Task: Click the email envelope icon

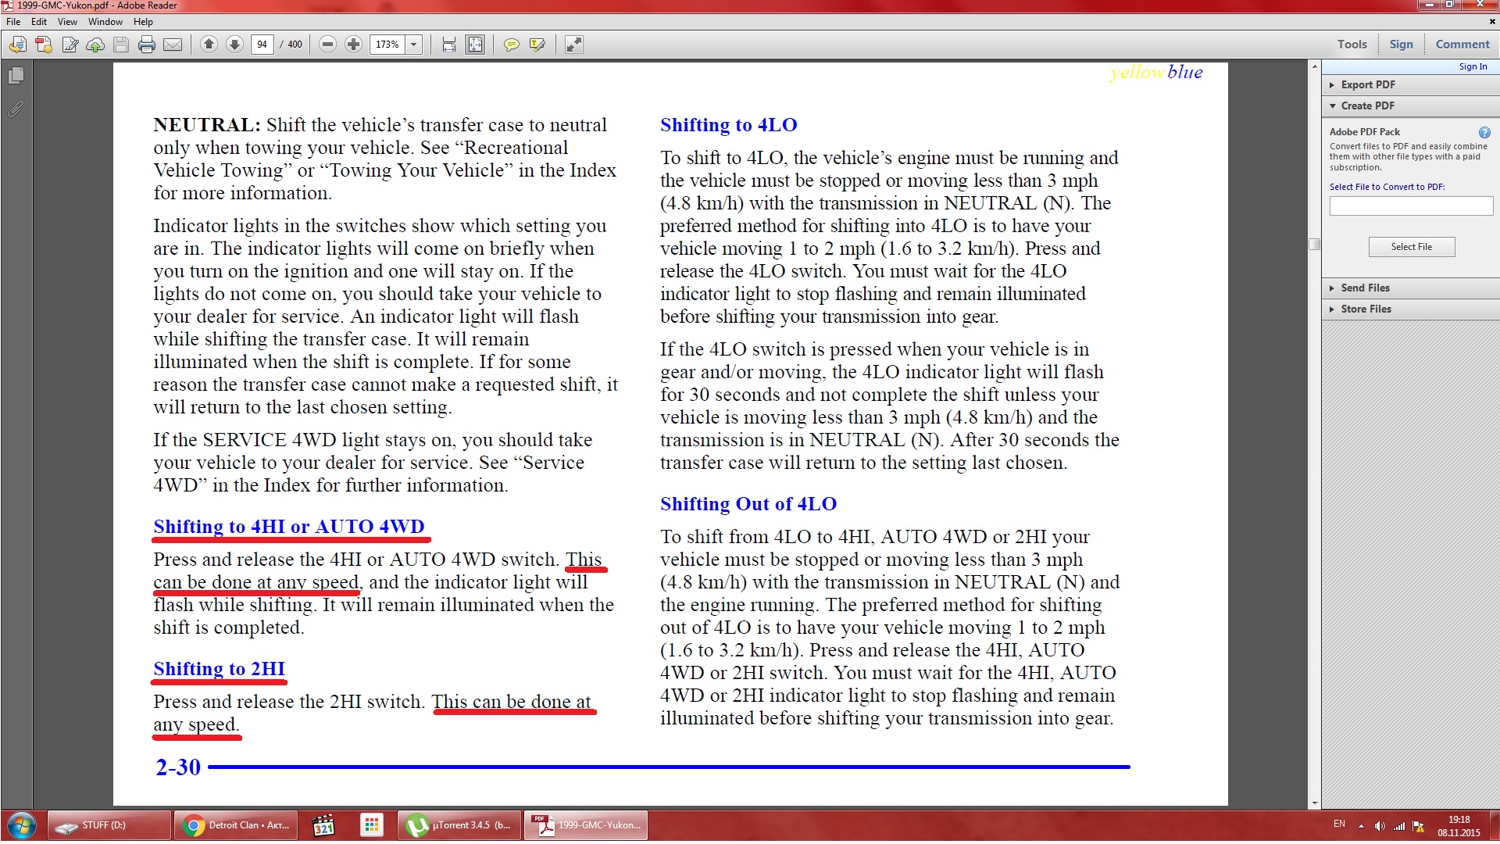Action: pos(173,45)
